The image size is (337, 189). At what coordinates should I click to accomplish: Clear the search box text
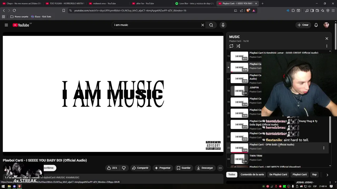click(203, 25)
